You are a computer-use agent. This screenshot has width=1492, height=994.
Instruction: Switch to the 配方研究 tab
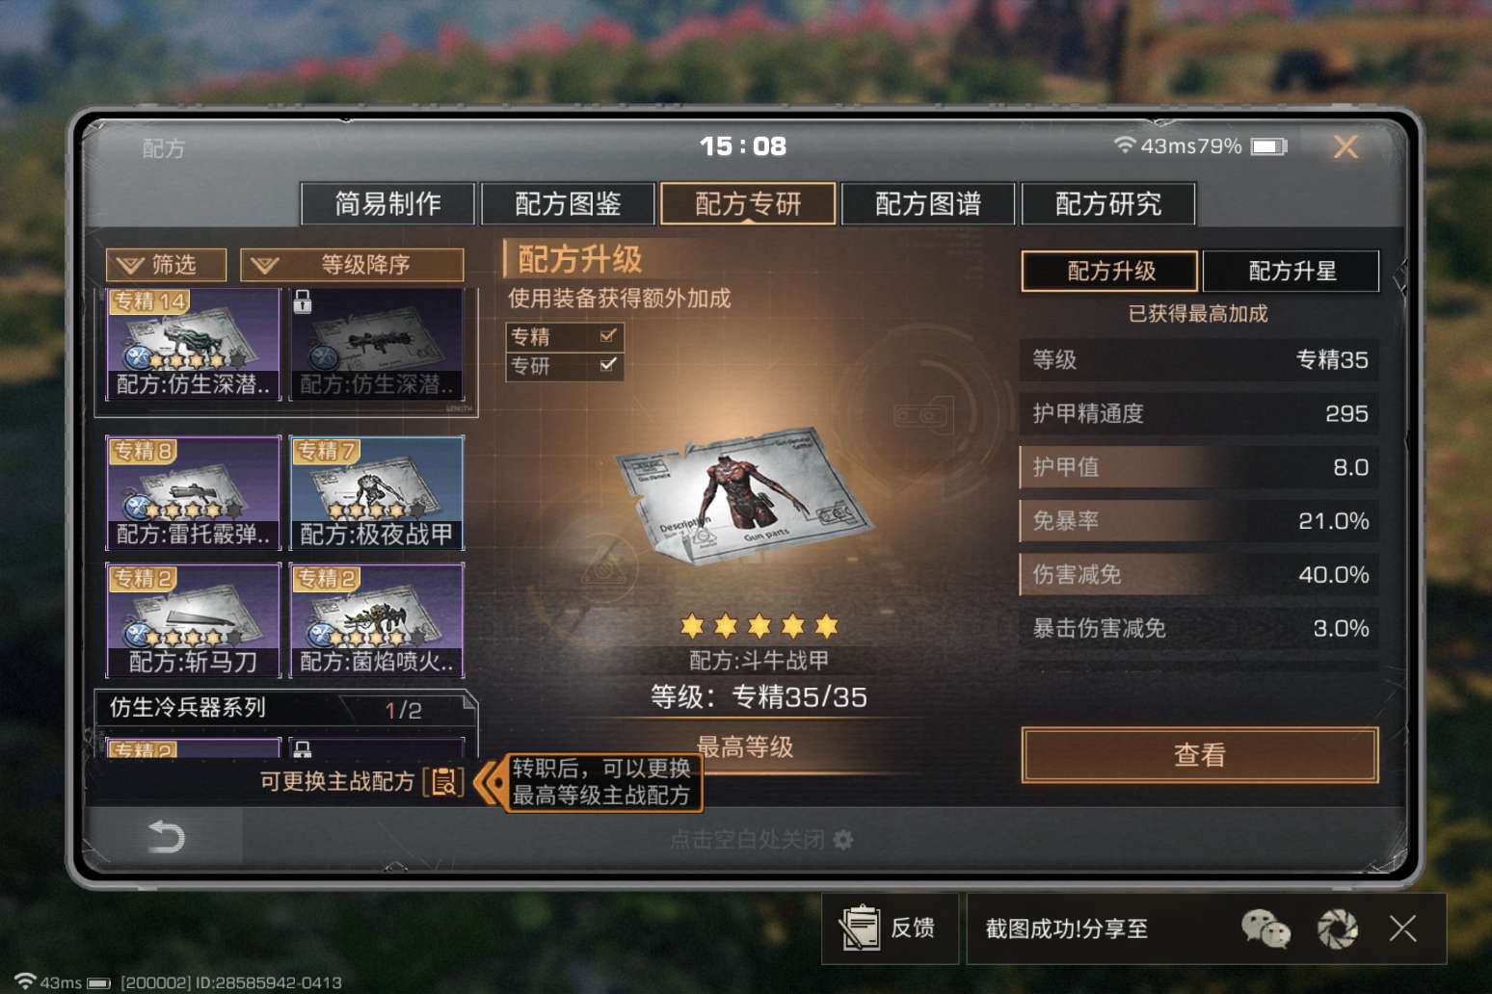point(1108,203)
